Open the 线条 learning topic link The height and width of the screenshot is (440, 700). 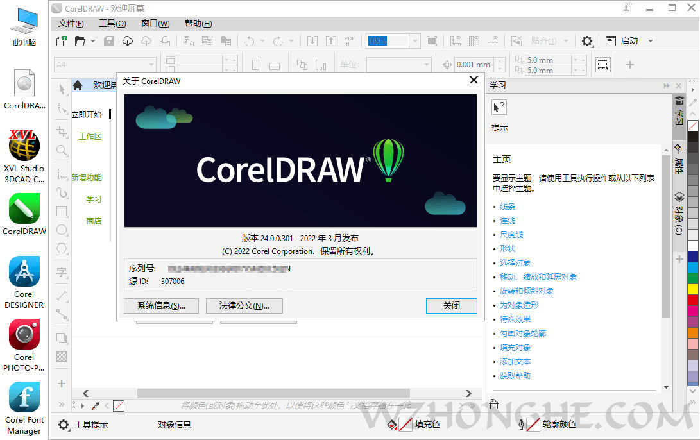tap(507, 206)
